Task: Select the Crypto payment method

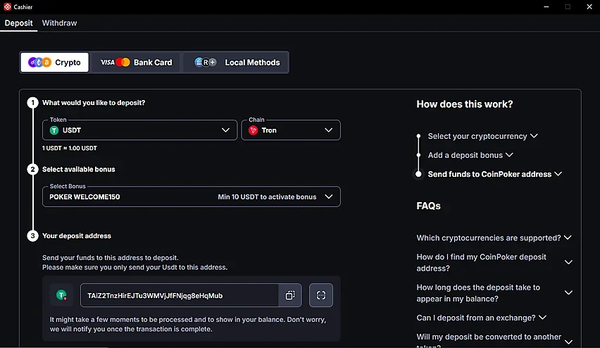Action: tap(55, 62)
